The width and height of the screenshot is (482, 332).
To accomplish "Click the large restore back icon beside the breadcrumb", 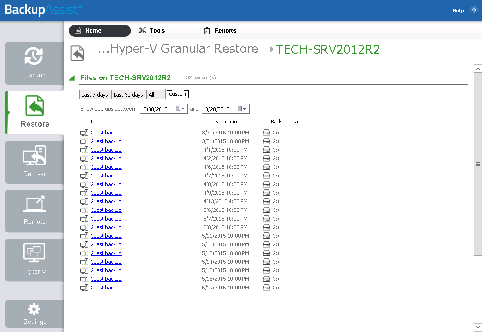I will (78, 53).
